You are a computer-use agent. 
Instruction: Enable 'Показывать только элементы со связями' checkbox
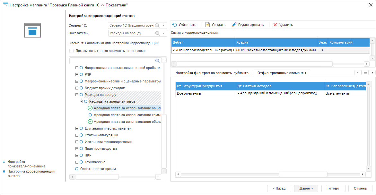click(72, 51)
